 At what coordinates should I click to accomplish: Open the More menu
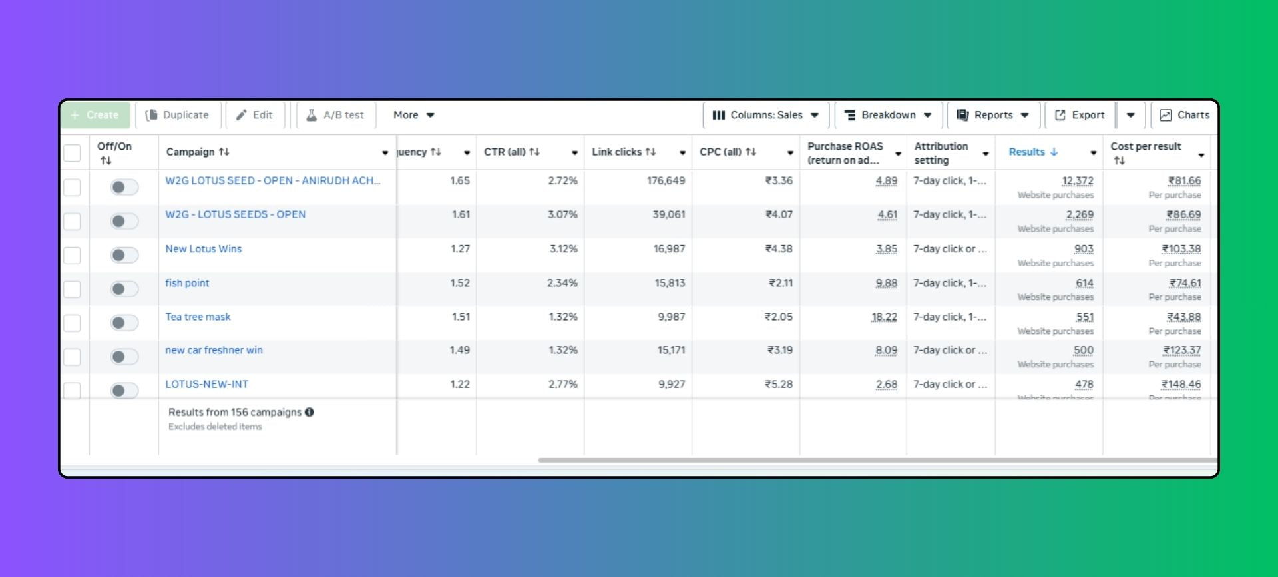point(413,115)
